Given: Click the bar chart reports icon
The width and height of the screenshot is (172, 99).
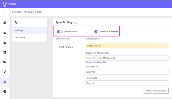Looking at the screenshot, I should click(x=5, y=52).
